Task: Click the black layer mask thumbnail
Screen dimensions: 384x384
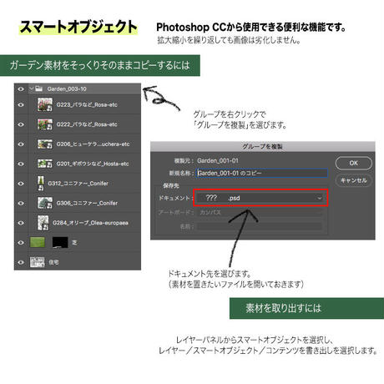Action: click(60, 243)
